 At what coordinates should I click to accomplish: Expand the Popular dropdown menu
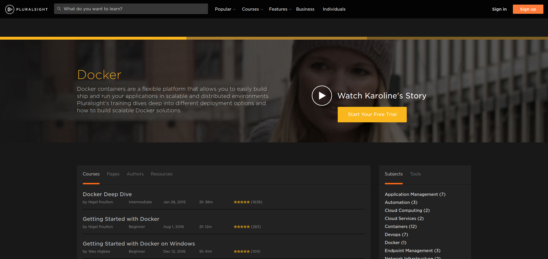tap(225, 9)
